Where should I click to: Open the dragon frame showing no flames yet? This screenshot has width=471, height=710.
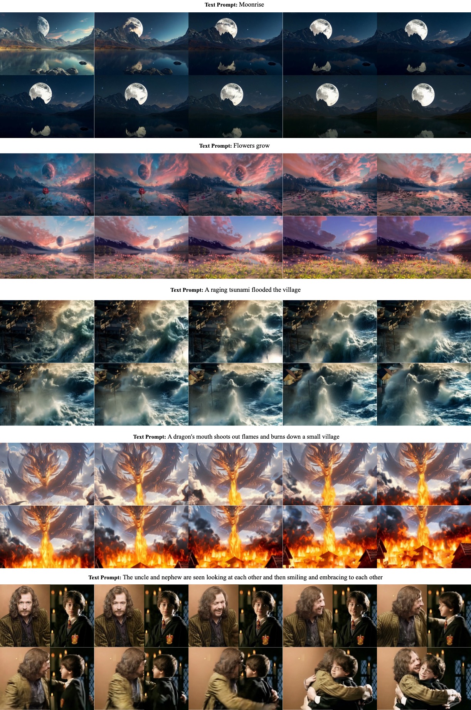pos(47,474)
